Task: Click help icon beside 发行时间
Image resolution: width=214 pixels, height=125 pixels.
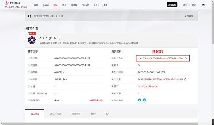Action: click(113, 72)
